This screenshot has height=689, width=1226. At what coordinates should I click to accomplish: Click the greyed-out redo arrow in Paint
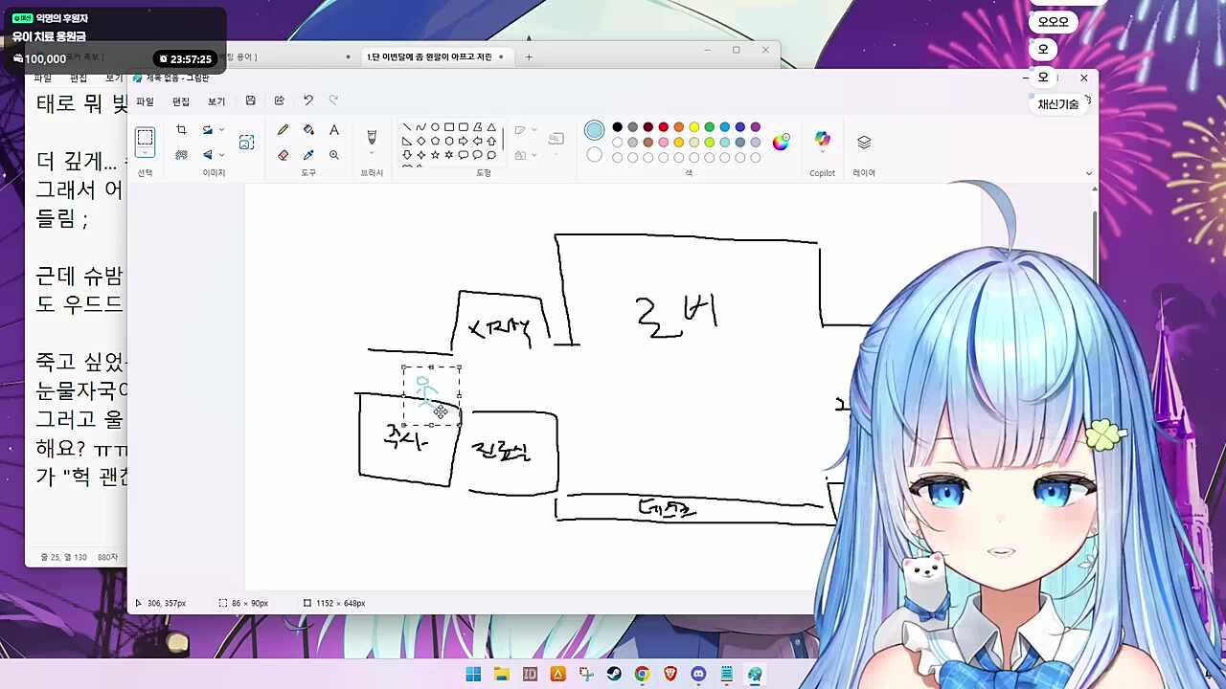(x=333, y=100)
